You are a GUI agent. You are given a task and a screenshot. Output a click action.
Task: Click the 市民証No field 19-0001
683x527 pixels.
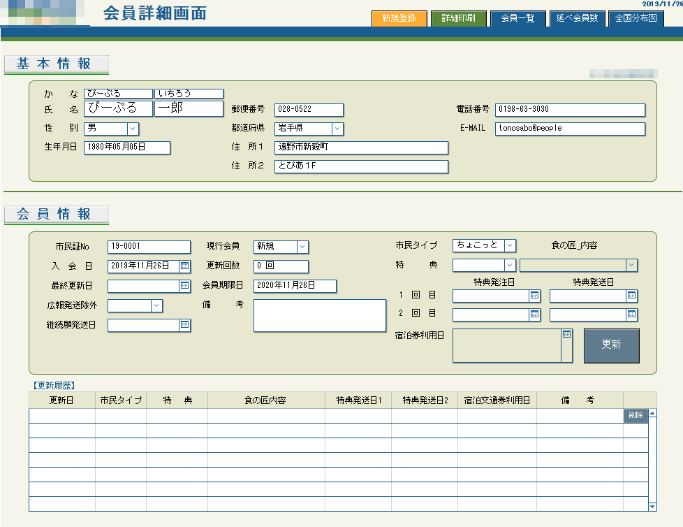(149, 247)
